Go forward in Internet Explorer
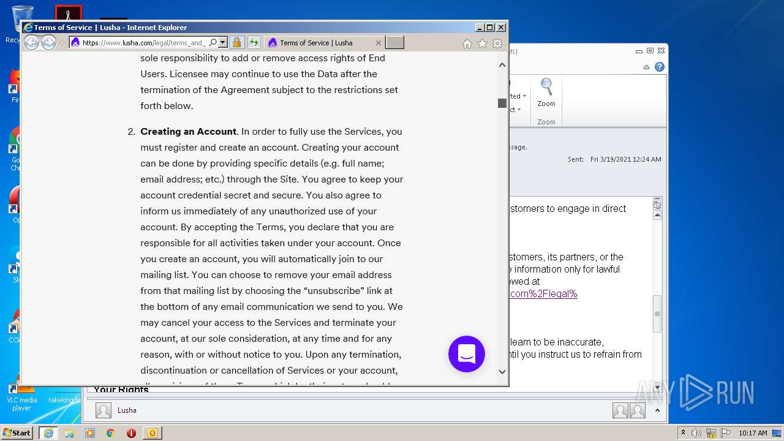 pyautogui.click(x=48, y=42)
